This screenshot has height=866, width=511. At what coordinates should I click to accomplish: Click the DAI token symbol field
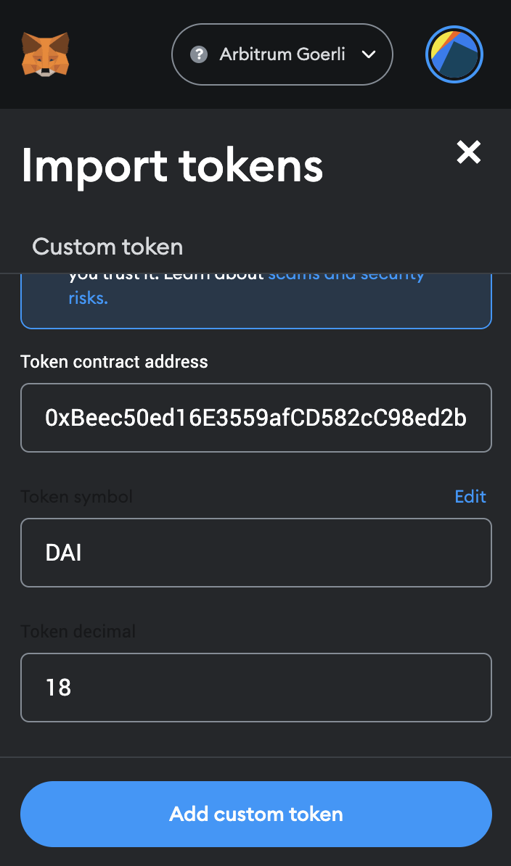coord(255,552)
